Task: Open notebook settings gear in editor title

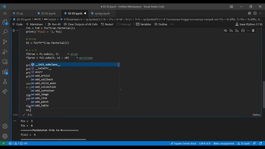Action: pos(249,13)
